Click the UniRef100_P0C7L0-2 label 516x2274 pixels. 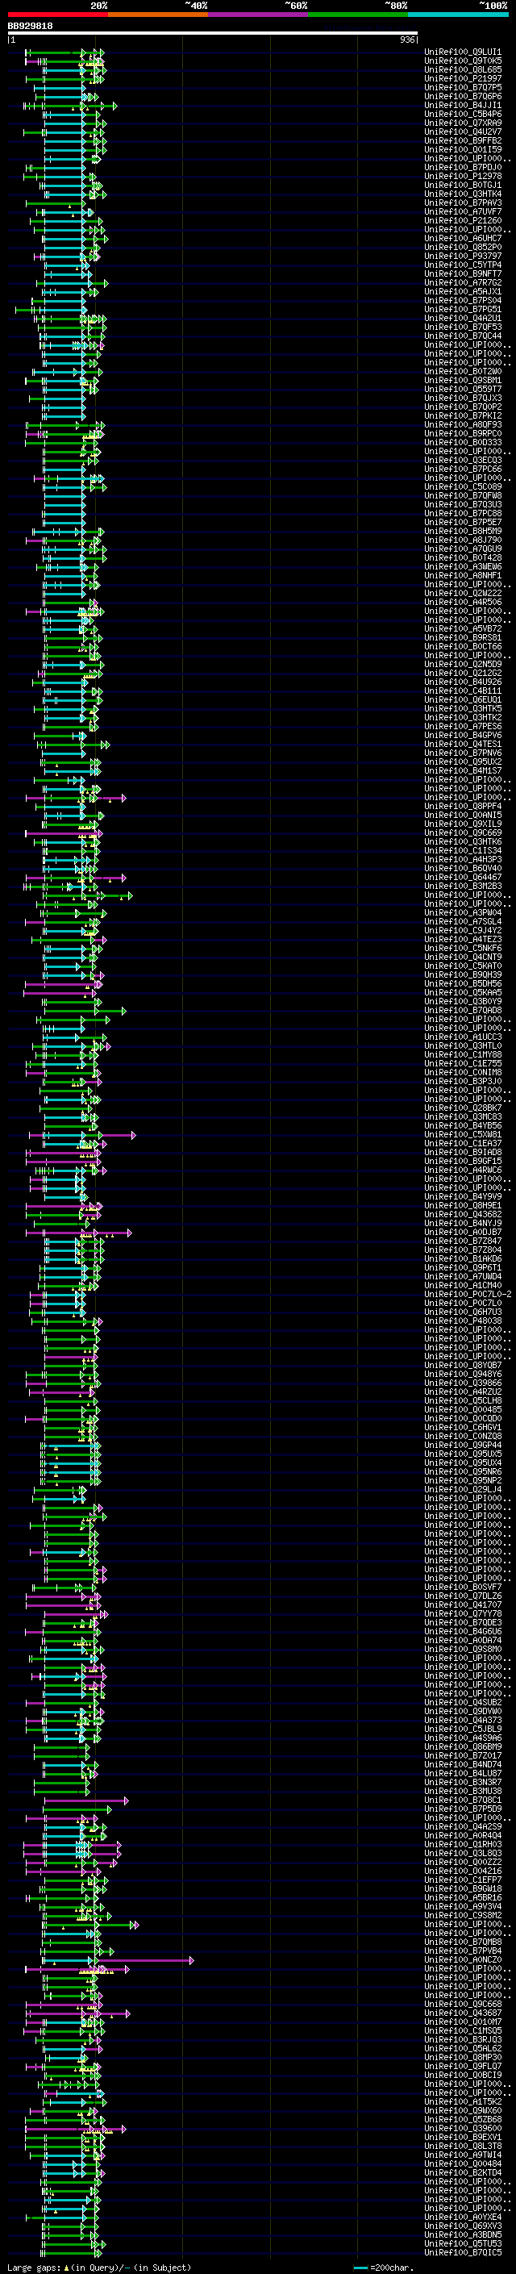click(x=468, y=1294)
